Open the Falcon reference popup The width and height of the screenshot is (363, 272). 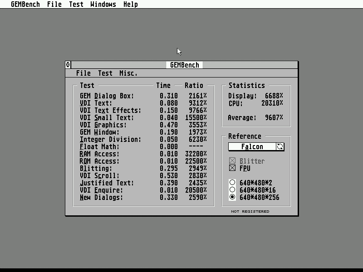pyautogui.click(x=252, y=146)
